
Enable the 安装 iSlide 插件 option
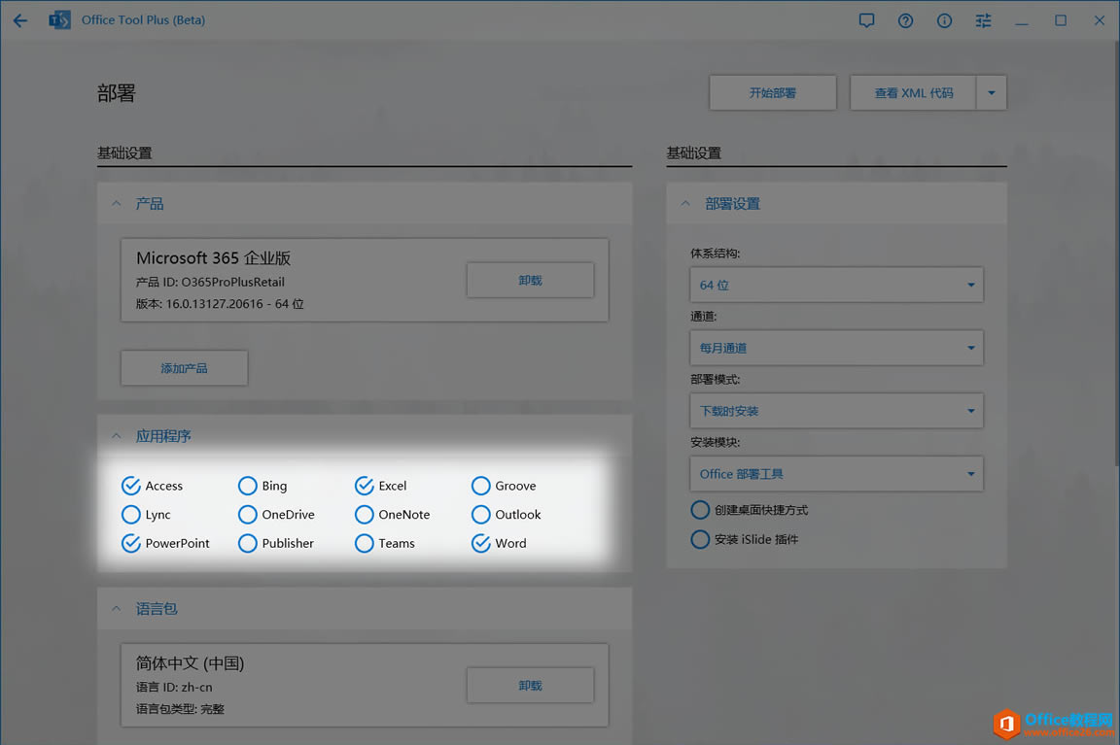click(700, 538)
